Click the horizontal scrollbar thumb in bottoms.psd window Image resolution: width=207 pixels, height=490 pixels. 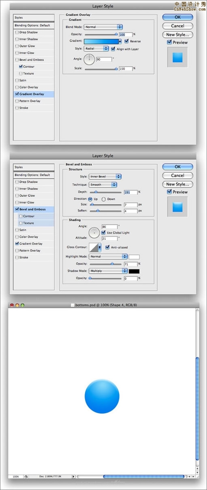[x=144, y=476]
